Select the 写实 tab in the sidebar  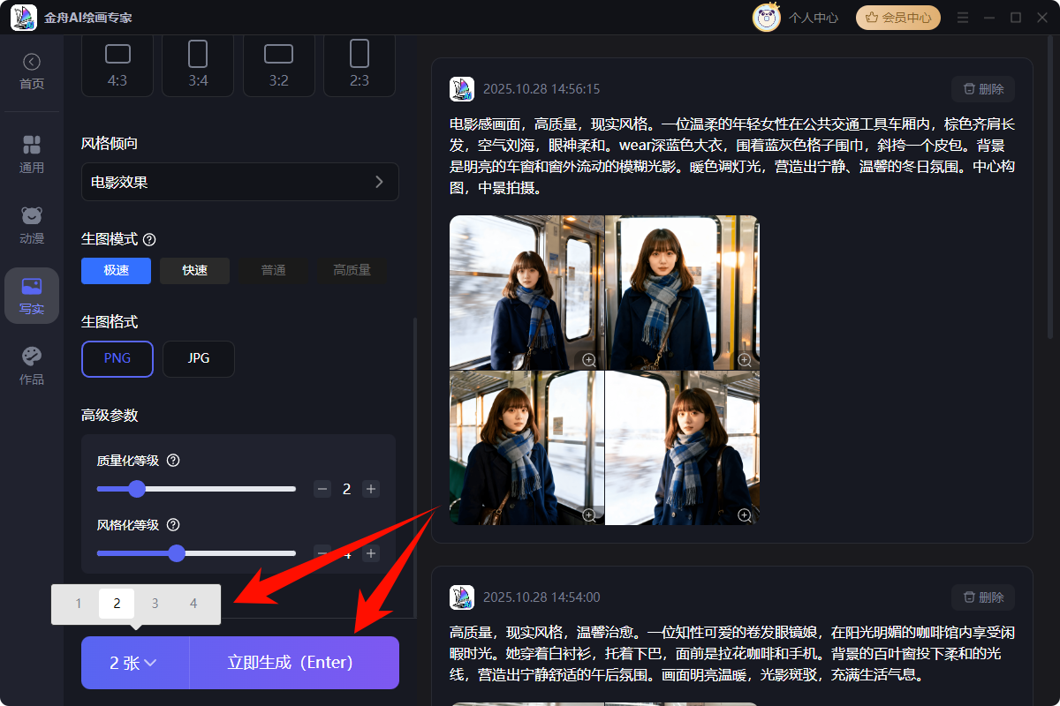(x=31, y=296)
